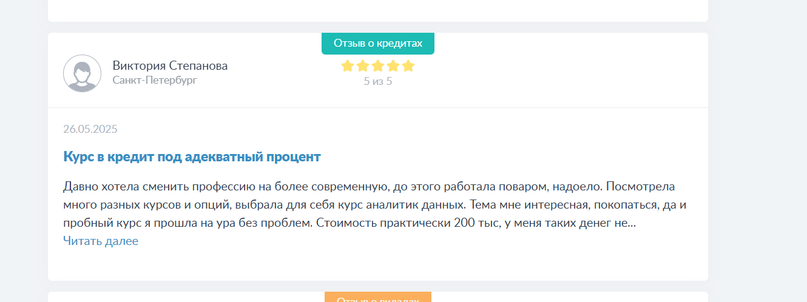Screen dimensions: 807x302
Task: Click the reviewer's avatar icon
Action: tap(82, 73)
